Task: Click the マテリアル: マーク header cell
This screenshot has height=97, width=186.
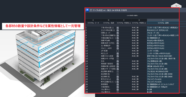Action: coord(93,23)
